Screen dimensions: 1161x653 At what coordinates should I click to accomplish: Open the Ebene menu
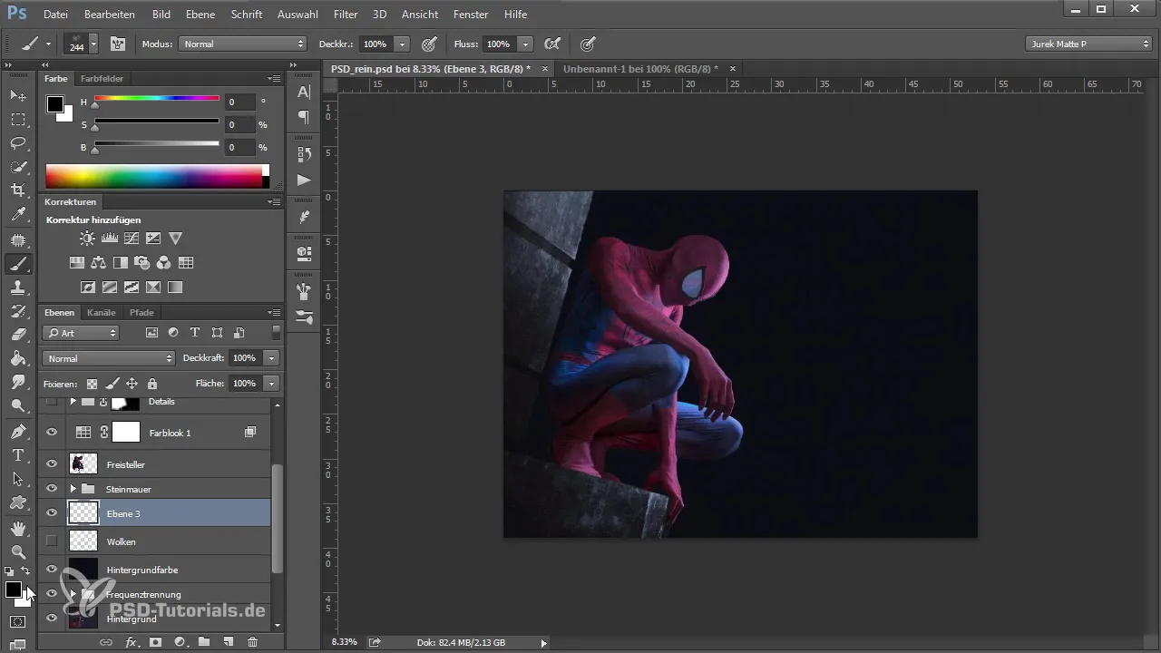pos(201,15)
